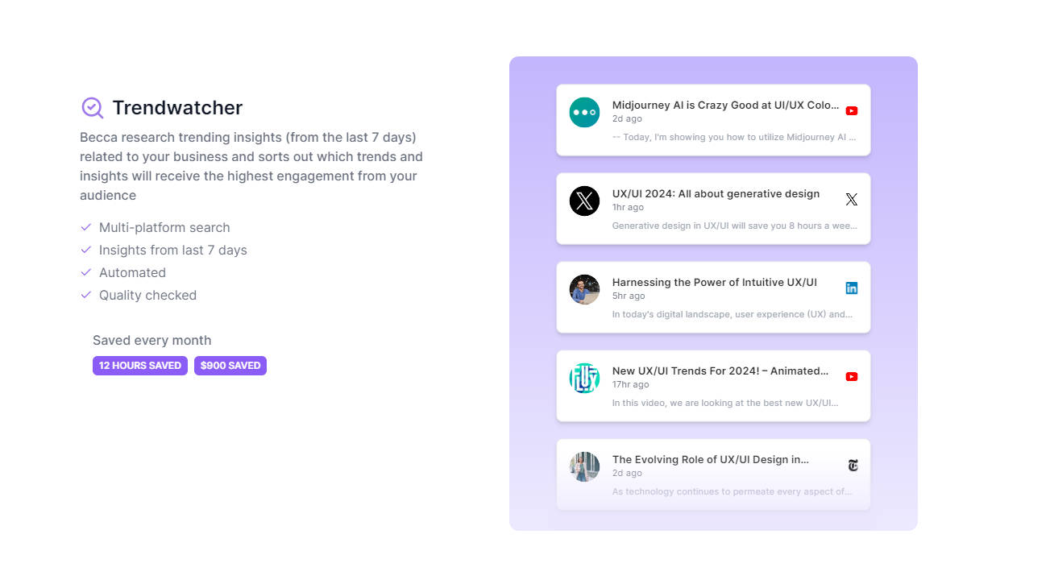Open Harnessing the Power of Intuitive UX/UI
Viewport: 1050px width, 584px height.
pyautogui.click(x=714, y=282)
